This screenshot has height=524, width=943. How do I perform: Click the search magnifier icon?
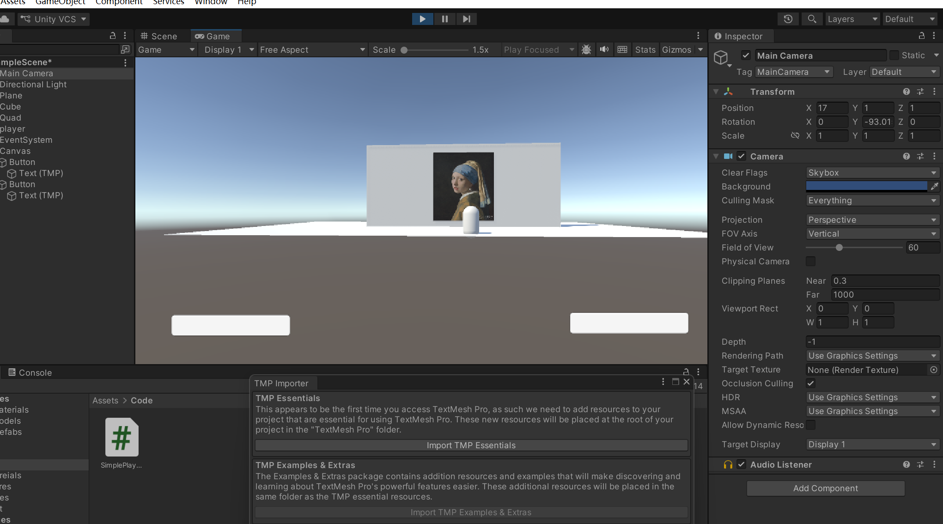coord(812,19)
